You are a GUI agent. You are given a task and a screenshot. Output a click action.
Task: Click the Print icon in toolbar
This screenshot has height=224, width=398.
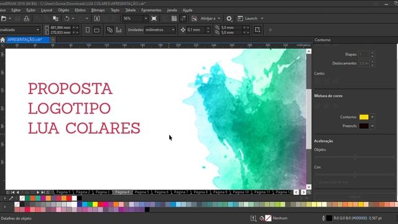26,19
